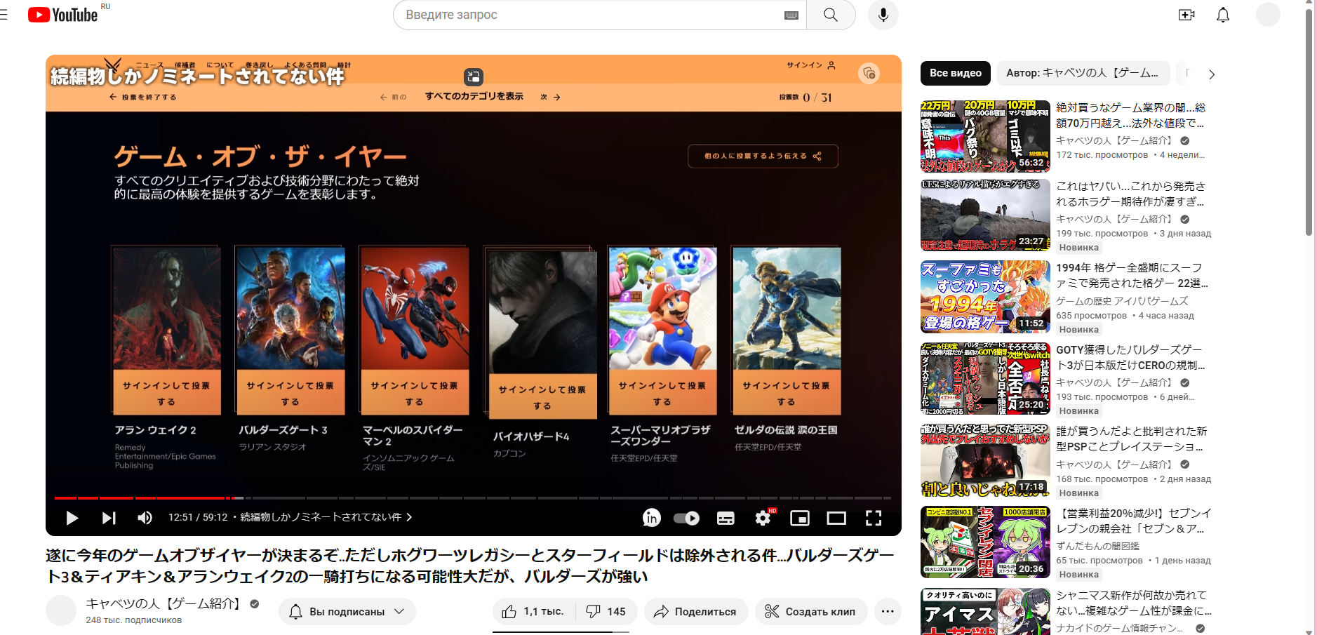Expand the Вы подписаны subscription dropdown
The image size is (1317, 635).
(347, 612)
